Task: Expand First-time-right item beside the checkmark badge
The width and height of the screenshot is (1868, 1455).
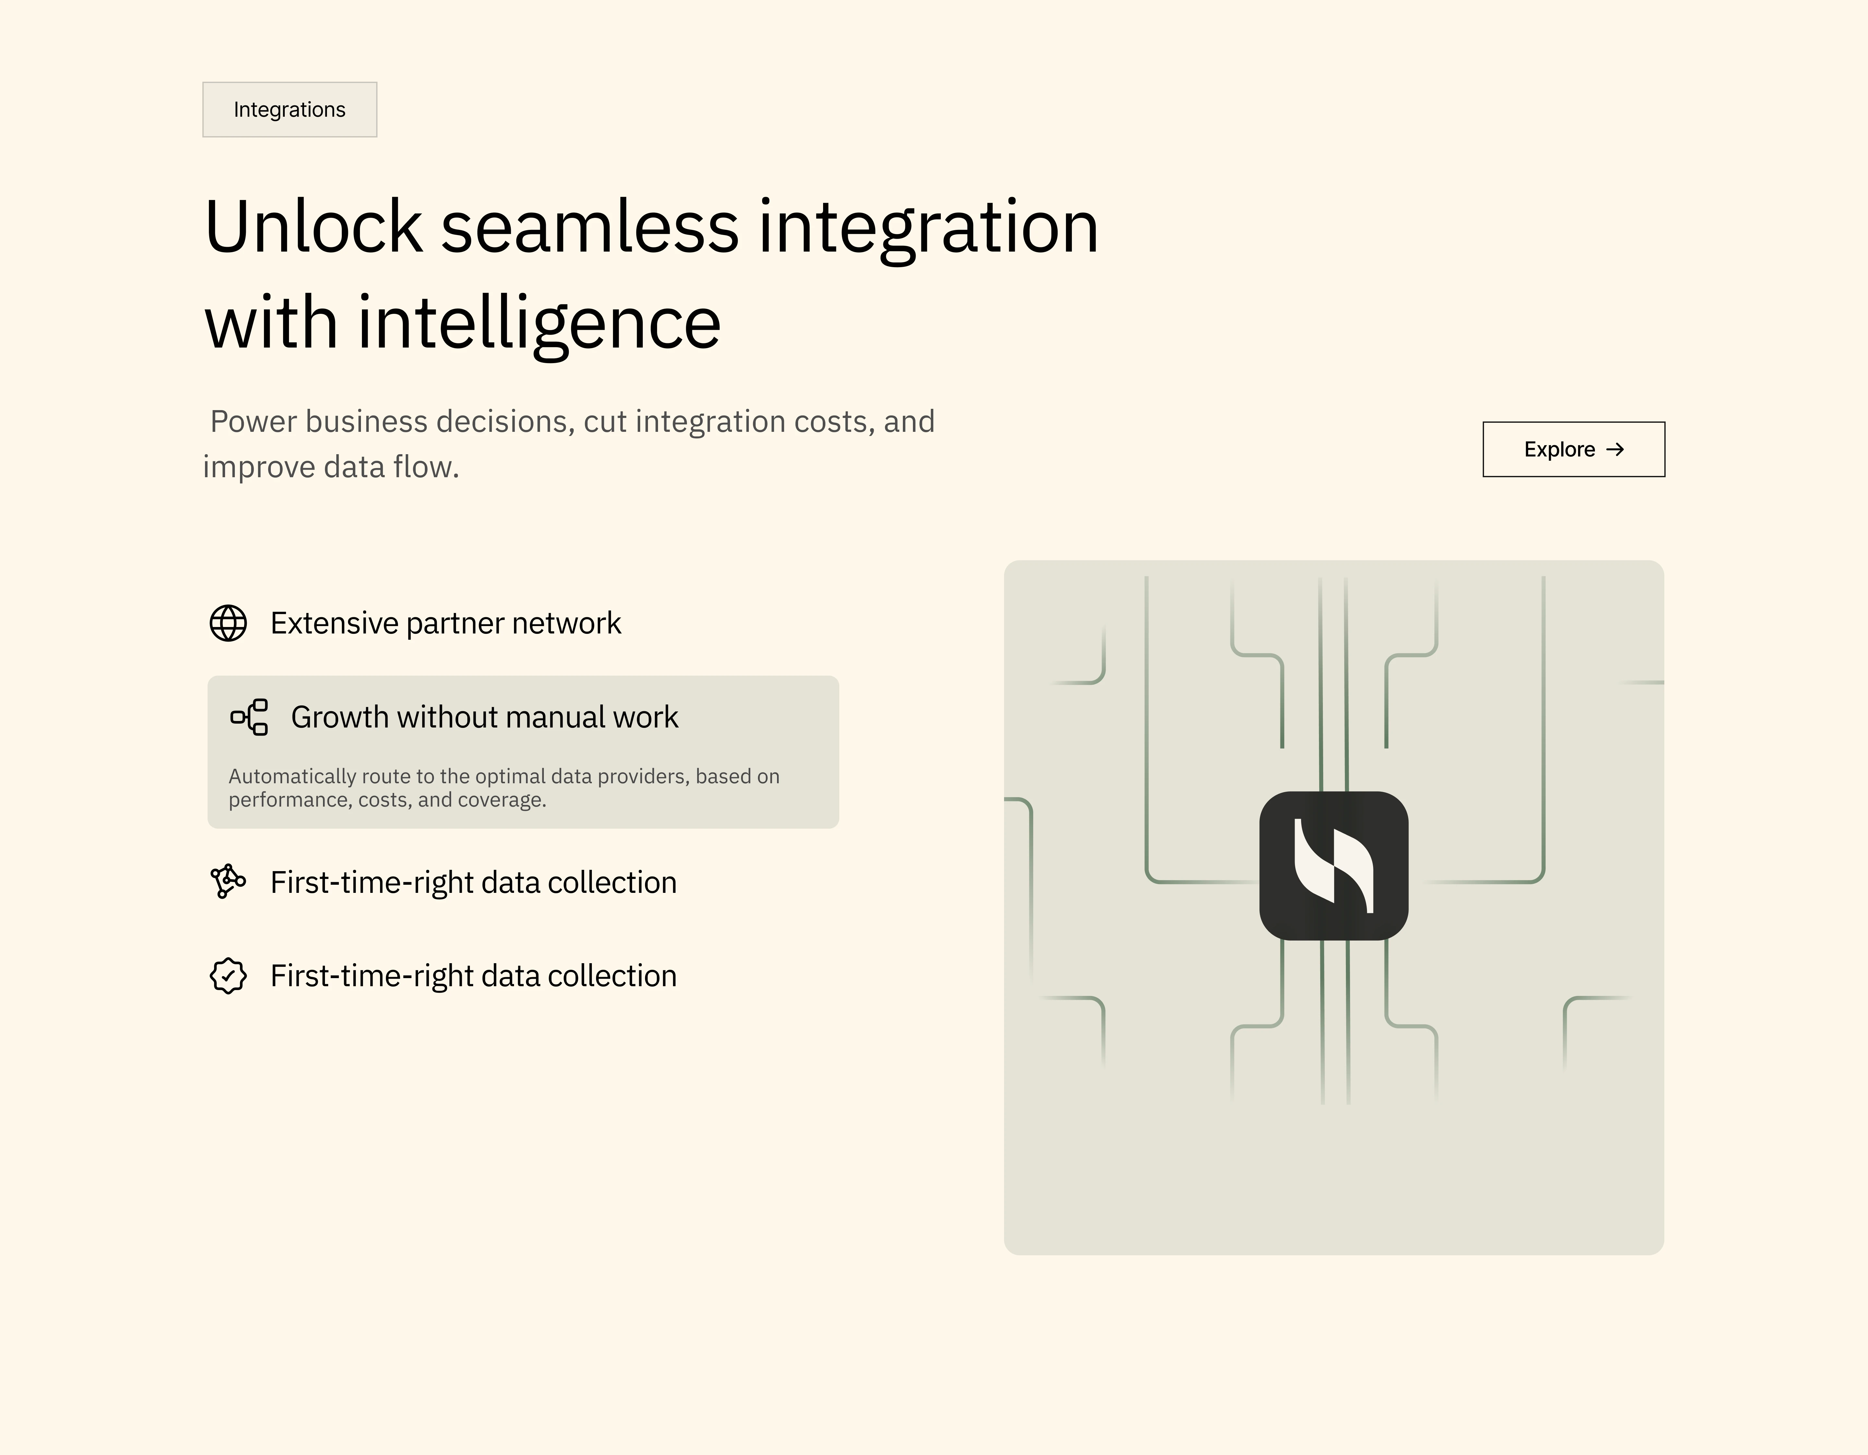Action: [473, 976]
